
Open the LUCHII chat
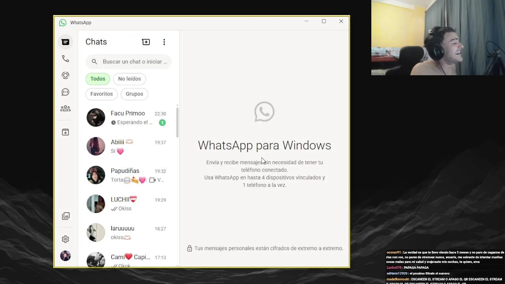point(128,204)
